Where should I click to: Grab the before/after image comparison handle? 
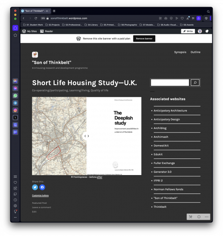click(87, 136)
